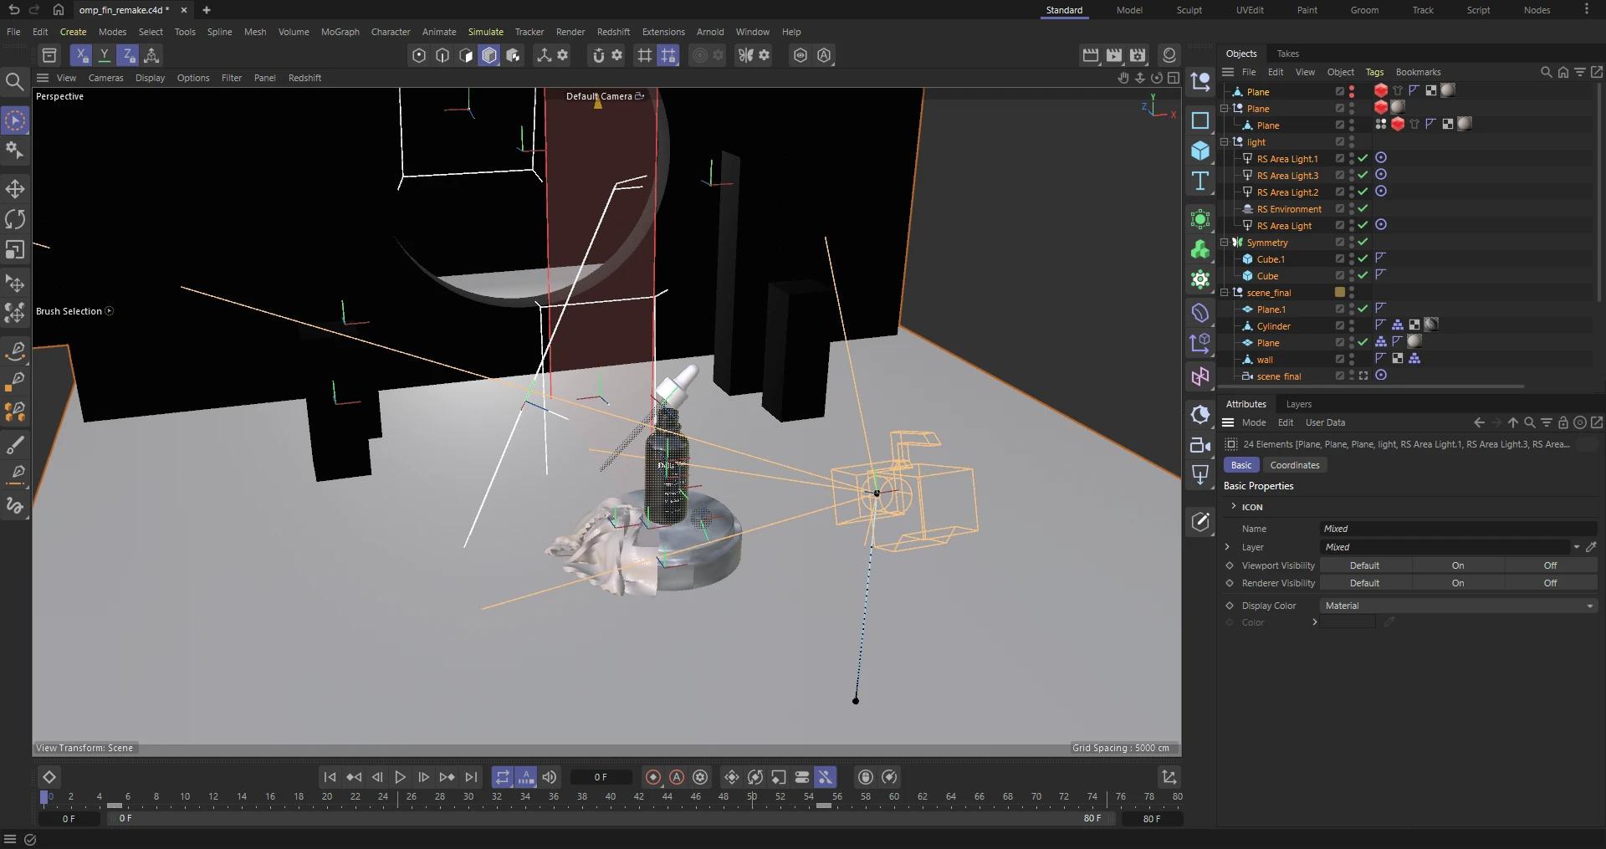1606x849 pixels.
Task: Click the current frame field showing 0 F
Action: point(601,777)
